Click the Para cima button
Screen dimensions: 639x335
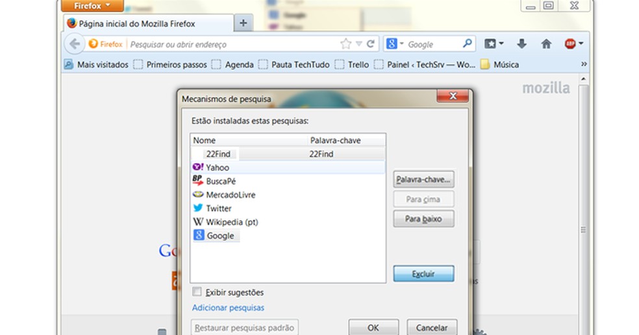point(423,199)
